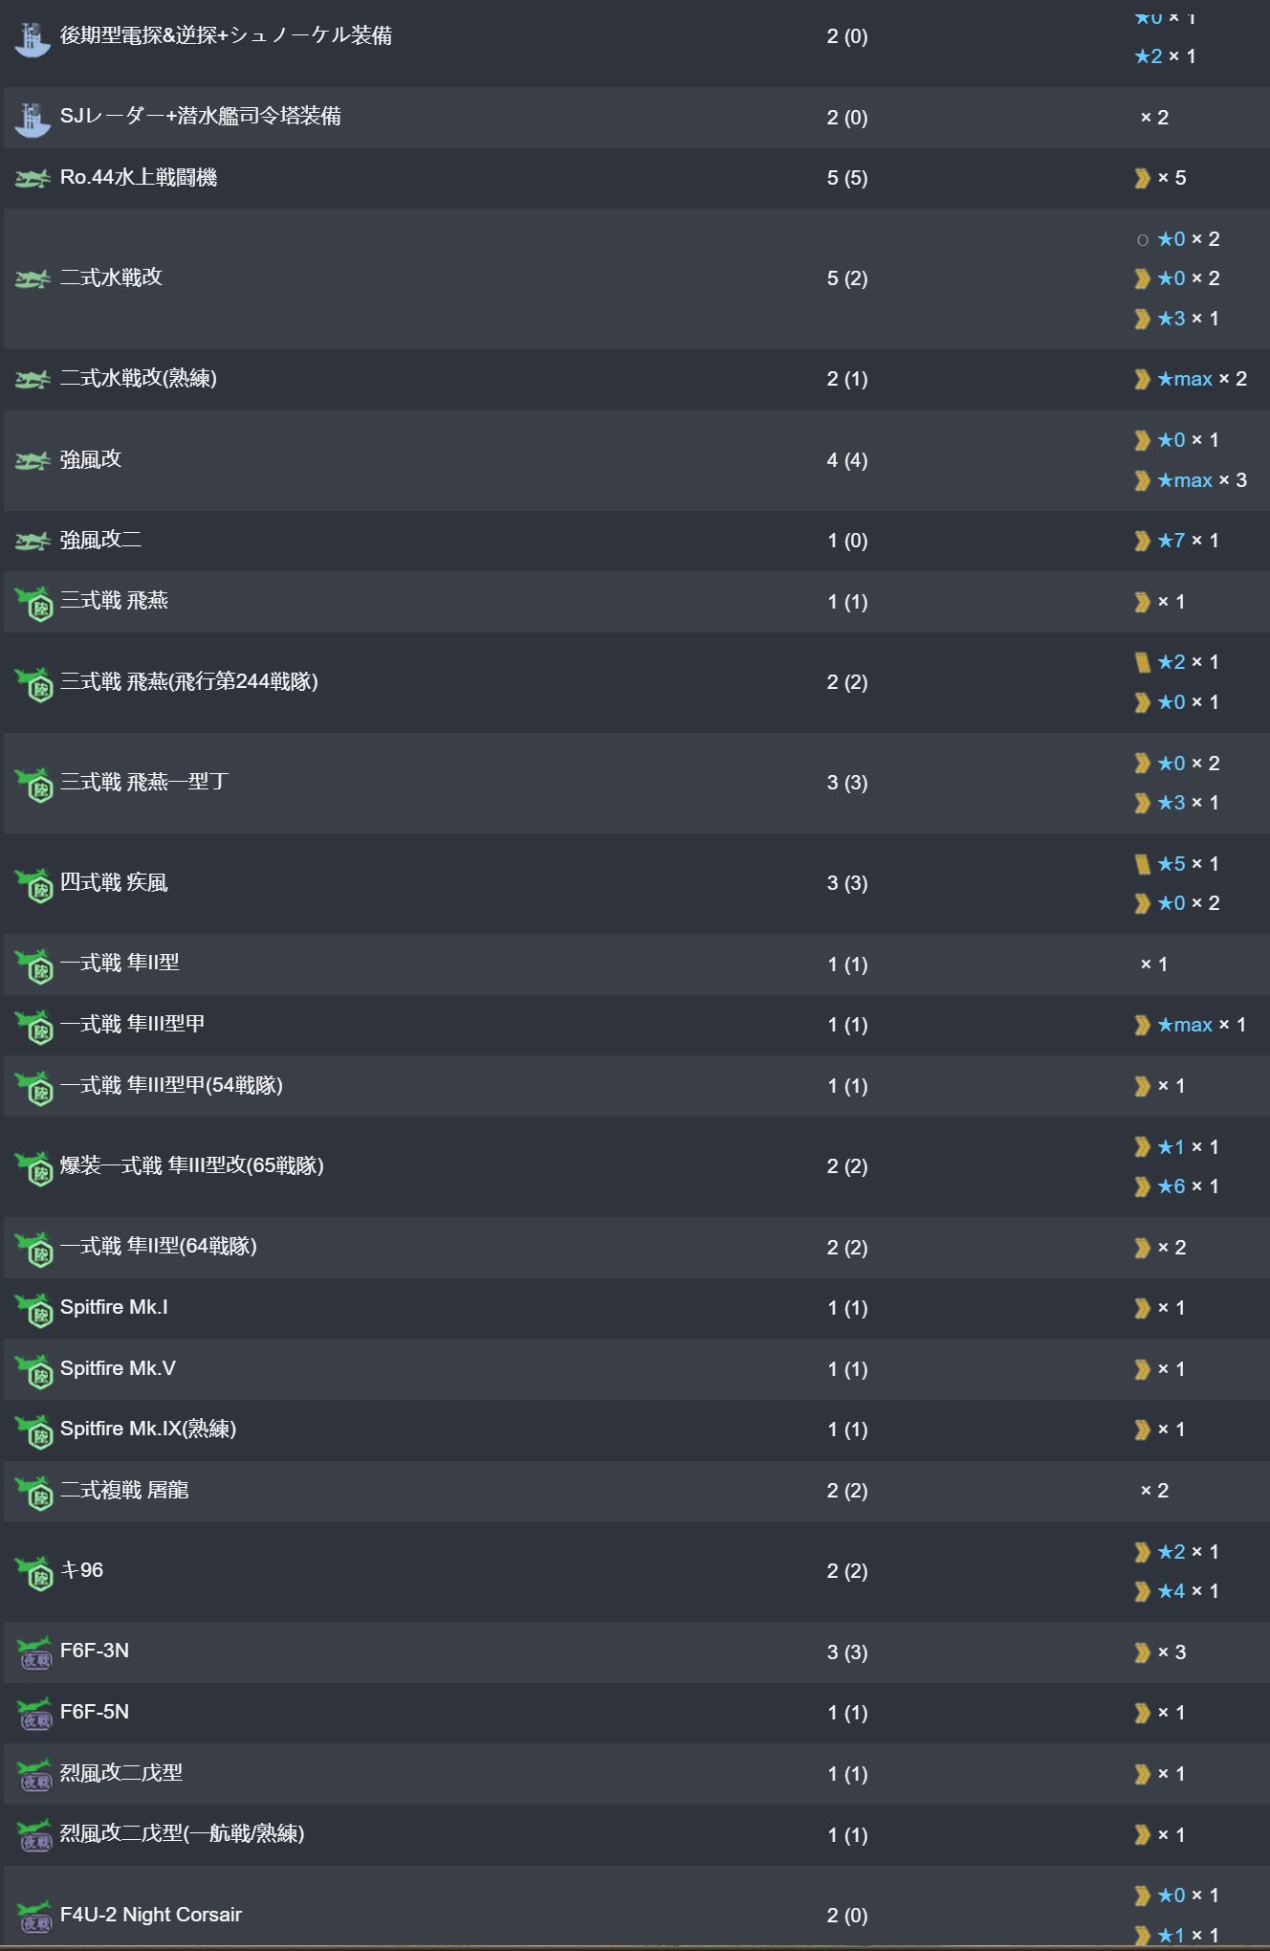Click the land fighter icon next to キ96
1270x1951 pixels.
(x=34, y=1572)
